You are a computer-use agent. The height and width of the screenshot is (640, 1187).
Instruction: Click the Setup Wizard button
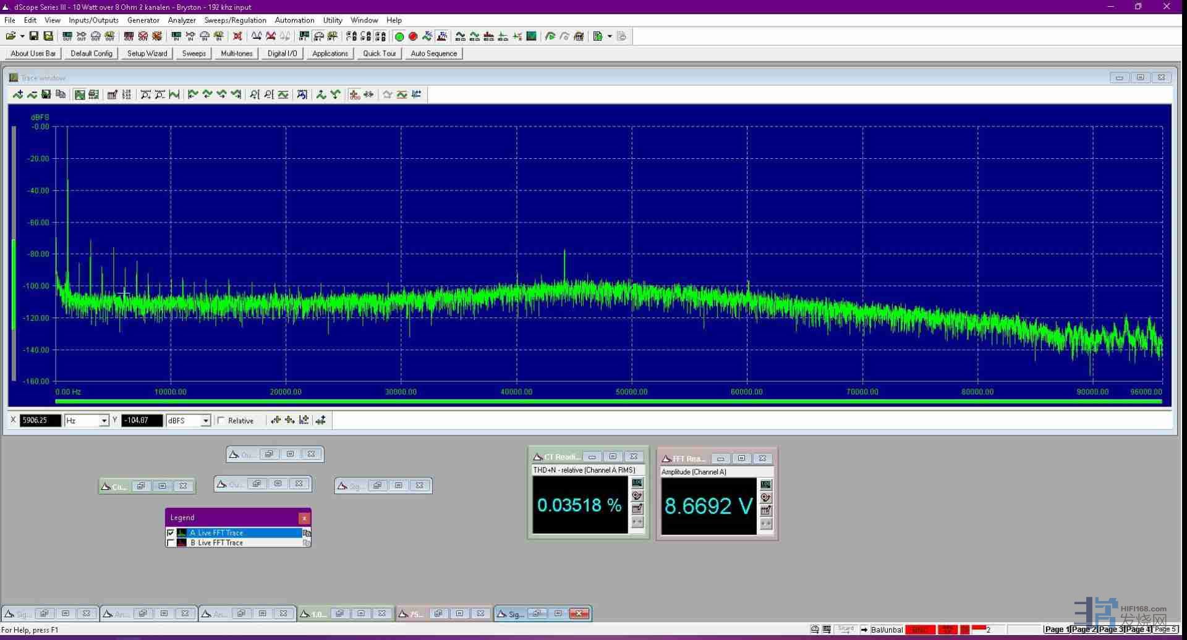pos(147,54)
